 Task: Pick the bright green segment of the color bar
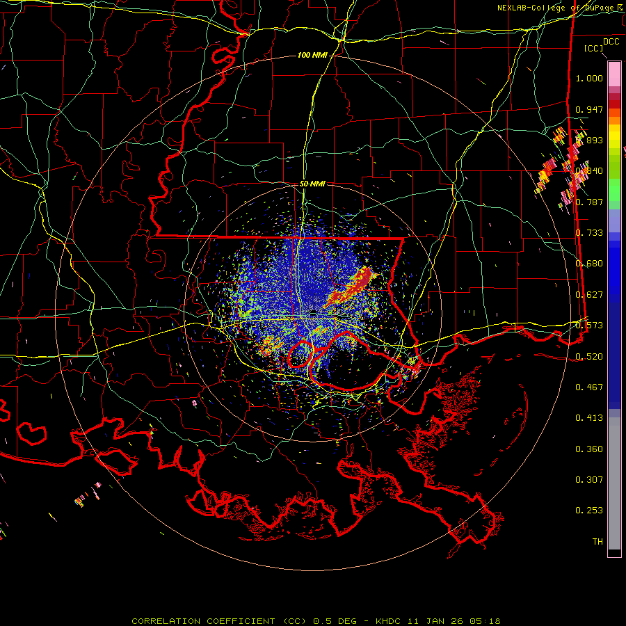[614, 190]
